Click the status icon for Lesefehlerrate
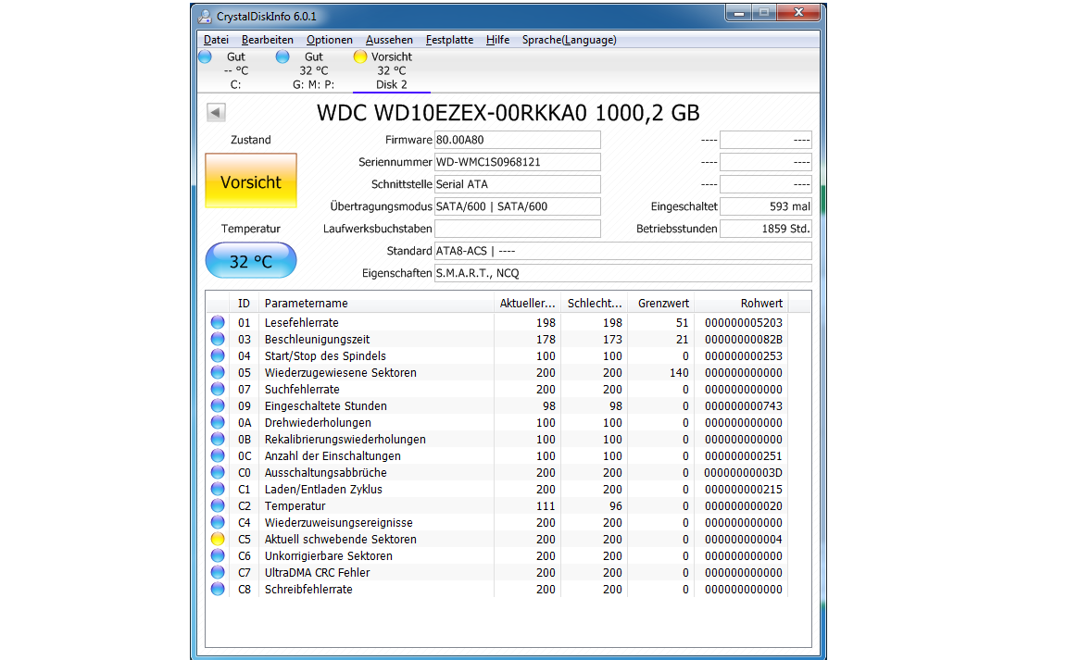1067x660 pixels. [x=218, y=322]
